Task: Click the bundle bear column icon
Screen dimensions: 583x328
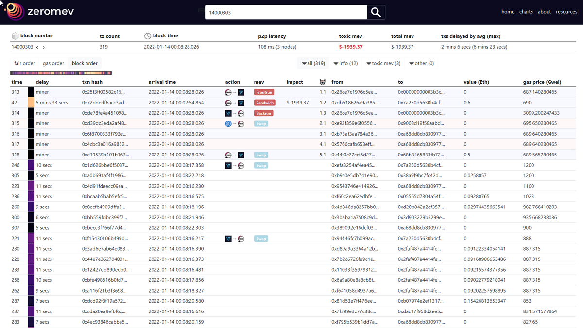Action: (x=322, y=82)
